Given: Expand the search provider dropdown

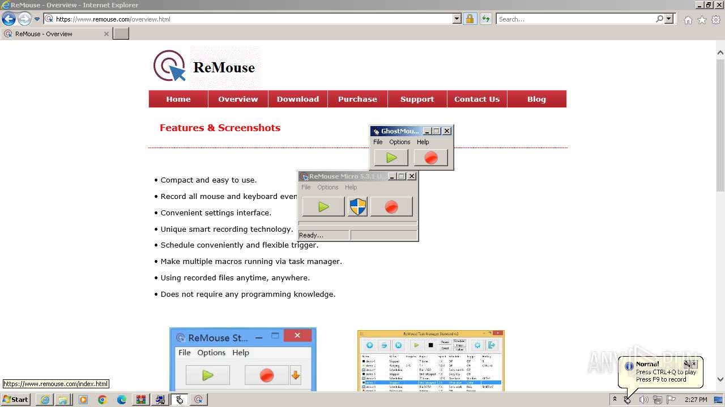Looking at the screenshot, I should tap(669, 19).
